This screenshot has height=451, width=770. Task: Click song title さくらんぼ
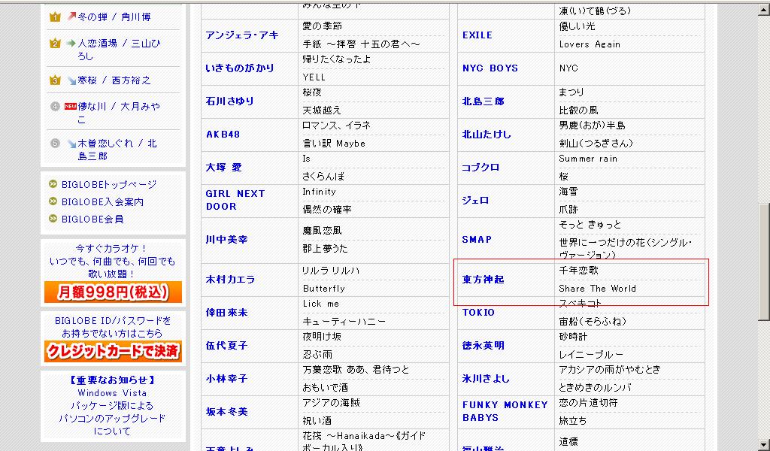[323, 176]
